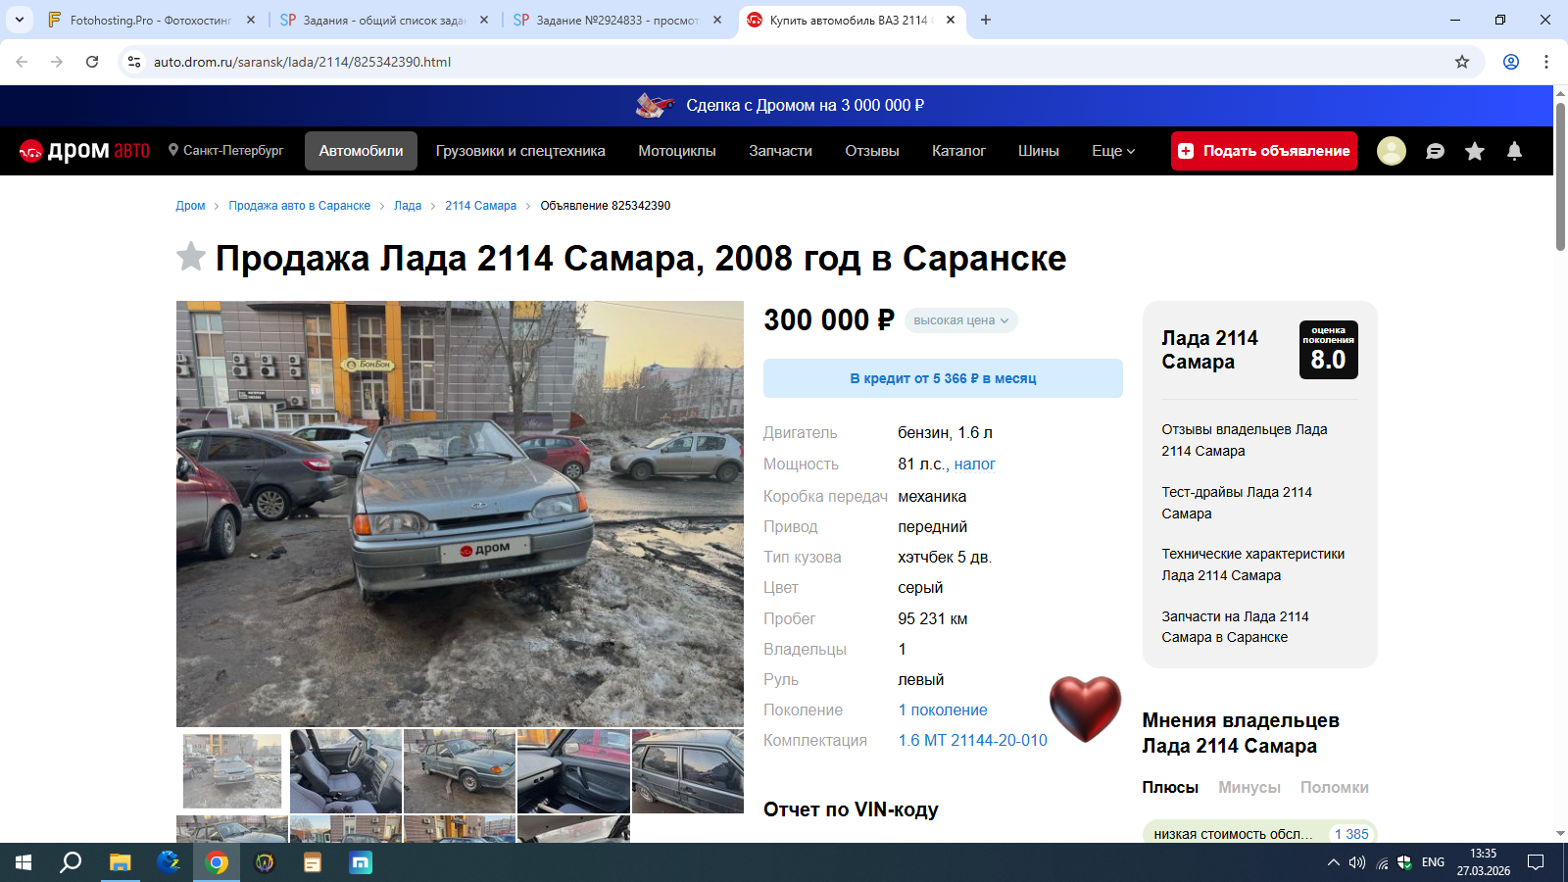Open the 'Автомобили' navigation section
The image size is (1568, 882).
pos(361,151)
